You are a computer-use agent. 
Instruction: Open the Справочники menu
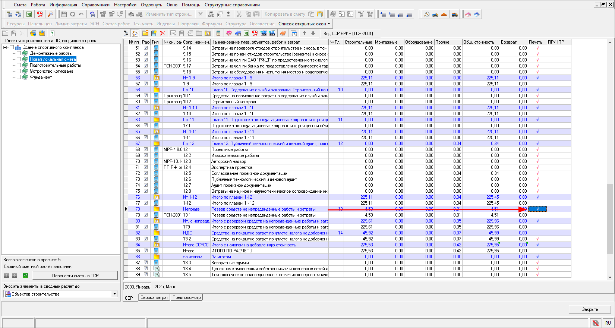tap(95, 5)
